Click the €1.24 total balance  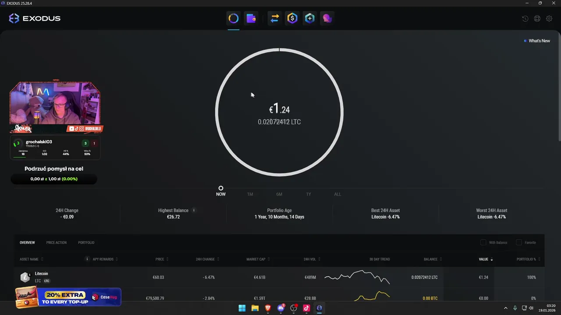(x=279, y=109)
